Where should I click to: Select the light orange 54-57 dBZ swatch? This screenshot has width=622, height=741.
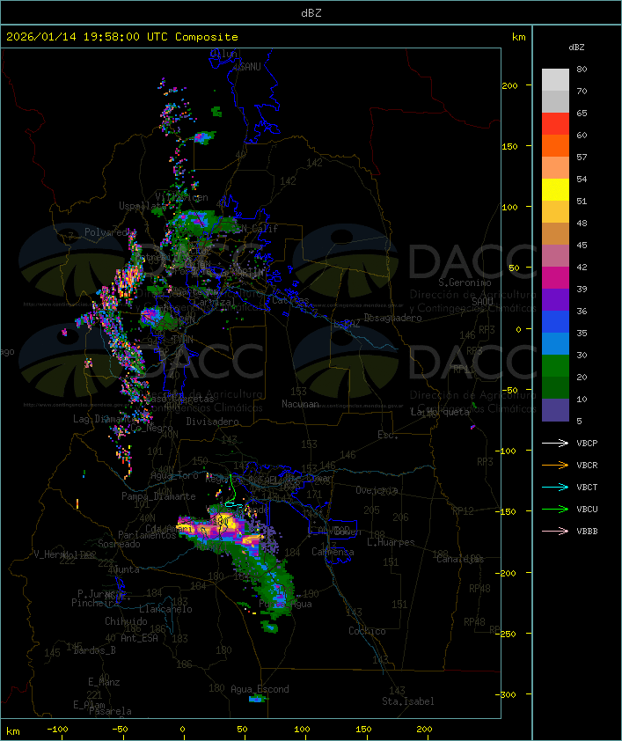point(555,168)
